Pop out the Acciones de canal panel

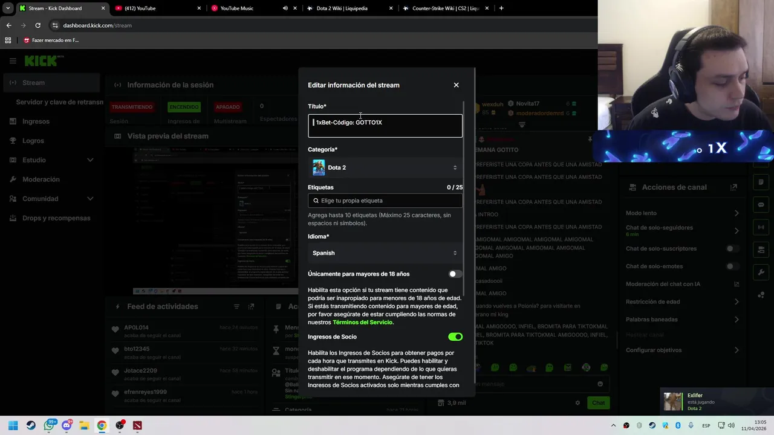pyautogui.click(x=733, y=187)
